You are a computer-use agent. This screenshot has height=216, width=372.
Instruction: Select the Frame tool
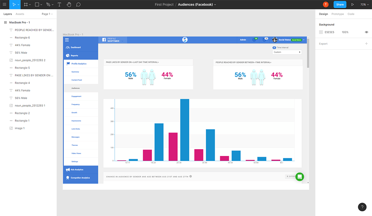26,4
